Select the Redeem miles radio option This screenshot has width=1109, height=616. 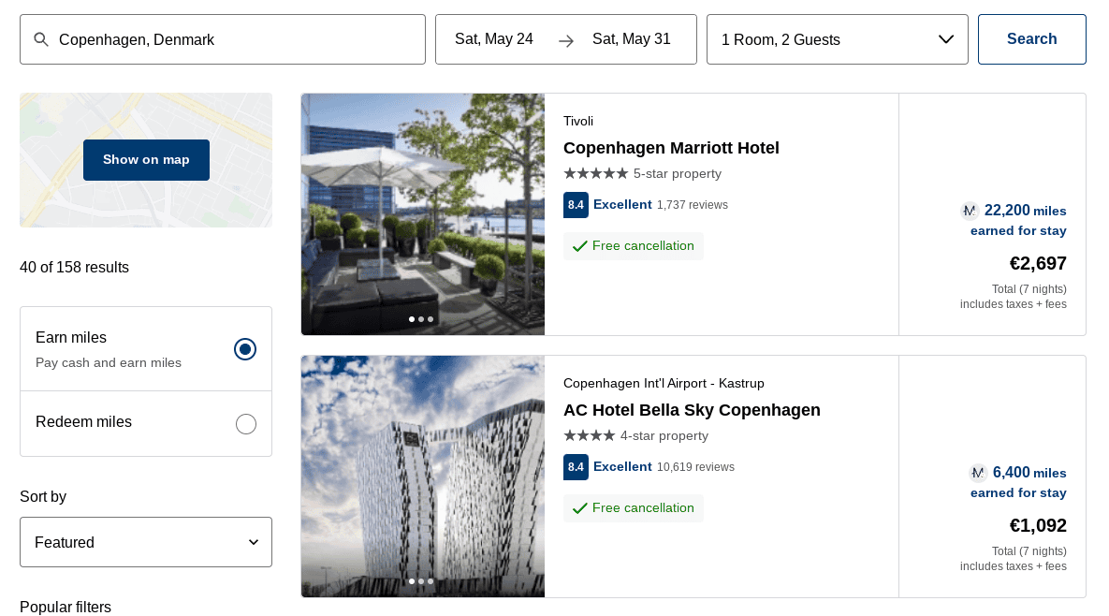(246, 424)
